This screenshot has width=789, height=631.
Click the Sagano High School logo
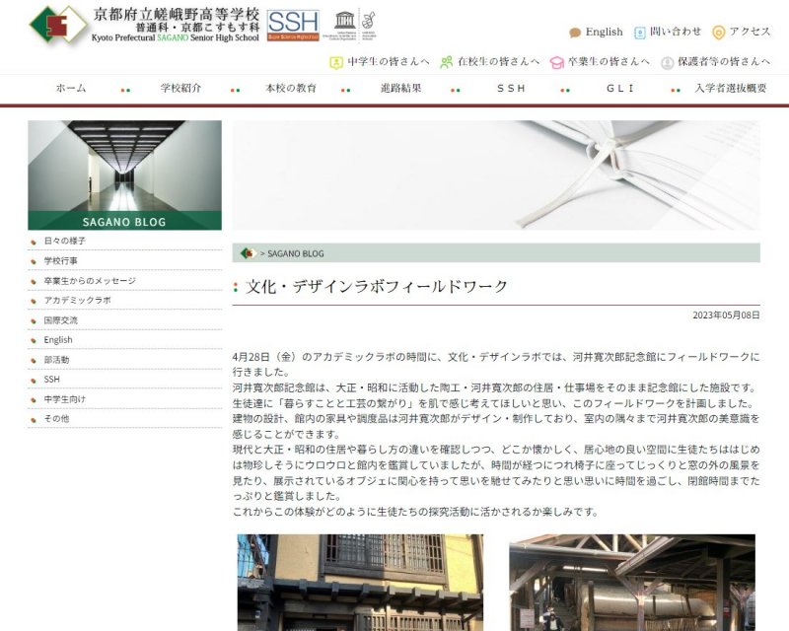tap(57, 25)
